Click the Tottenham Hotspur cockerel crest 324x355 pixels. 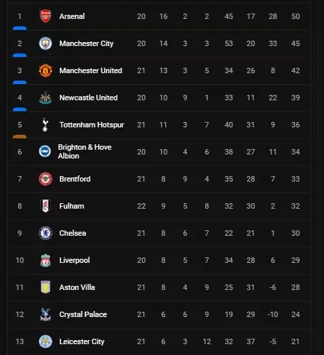tap(46, 125)
